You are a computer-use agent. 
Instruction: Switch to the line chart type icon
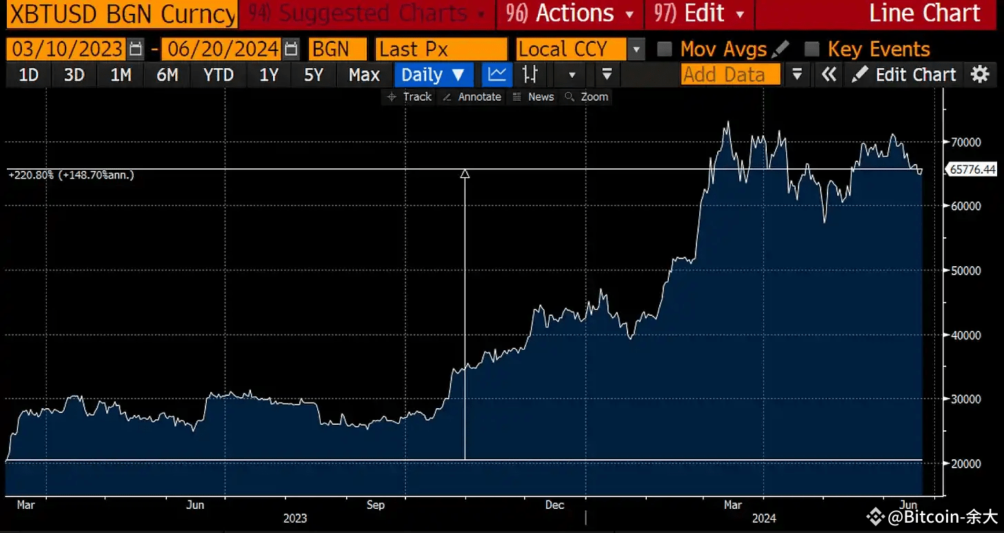(x=497, y=74)
